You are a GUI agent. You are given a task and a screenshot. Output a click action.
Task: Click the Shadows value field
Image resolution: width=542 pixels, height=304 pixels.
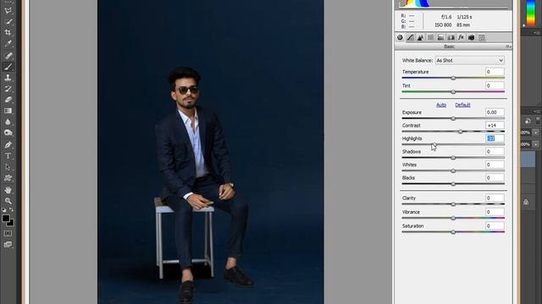pos(495,152)
